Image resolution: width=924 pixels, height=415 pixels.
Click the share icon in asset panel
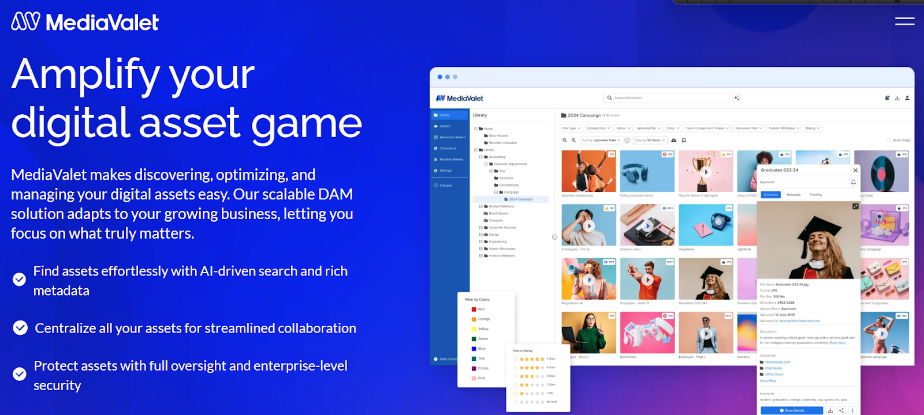tap(841, 410)
